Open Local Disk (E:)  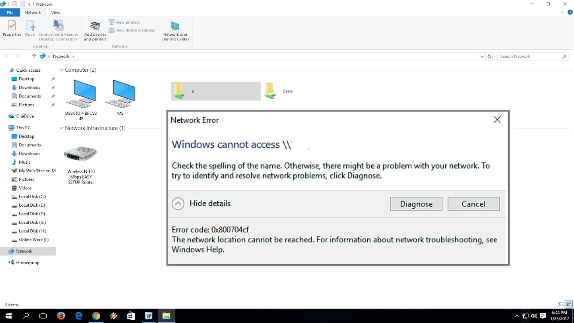tap(32, 205)
